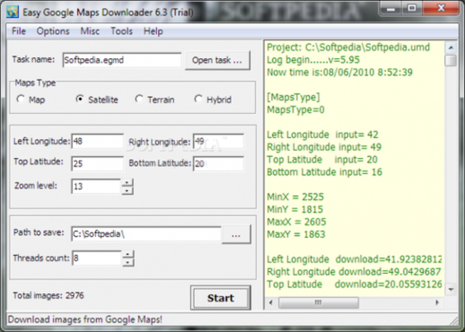Increase Threads count with up arrow

pos(127,254)
